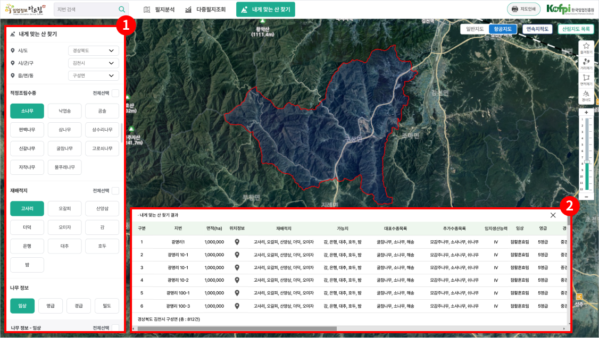The width and height of the screenshot is (599, 338).
Task: Click the 황악산 mountain marker on map
Action: (x=262, y=21)
